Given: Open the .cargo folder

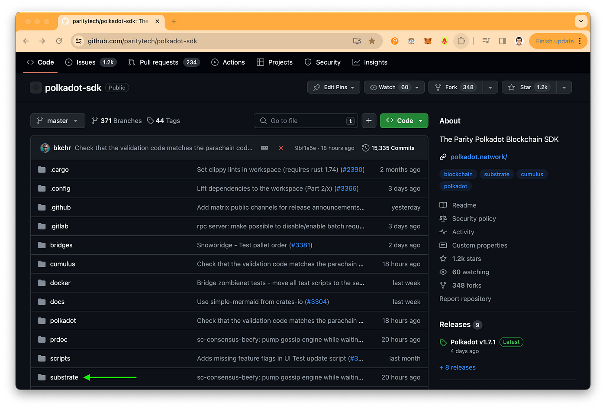Looking at the screenshot, I should tap(59, 170).
